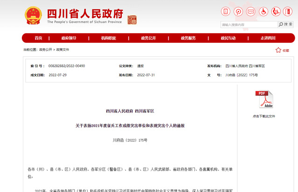Download the Adobe PDF file icon
This screenshot has width=298, height=192.
(264, 100)
